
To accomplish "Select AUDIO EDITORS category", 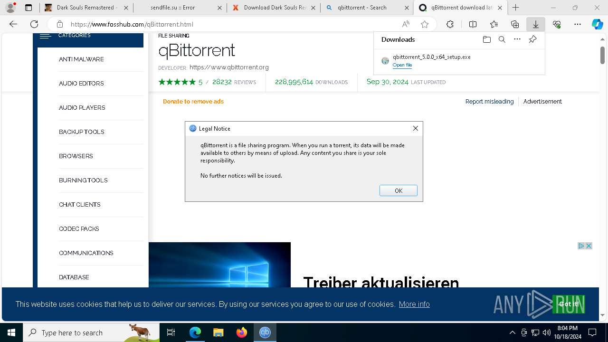I will pos(81,84).
